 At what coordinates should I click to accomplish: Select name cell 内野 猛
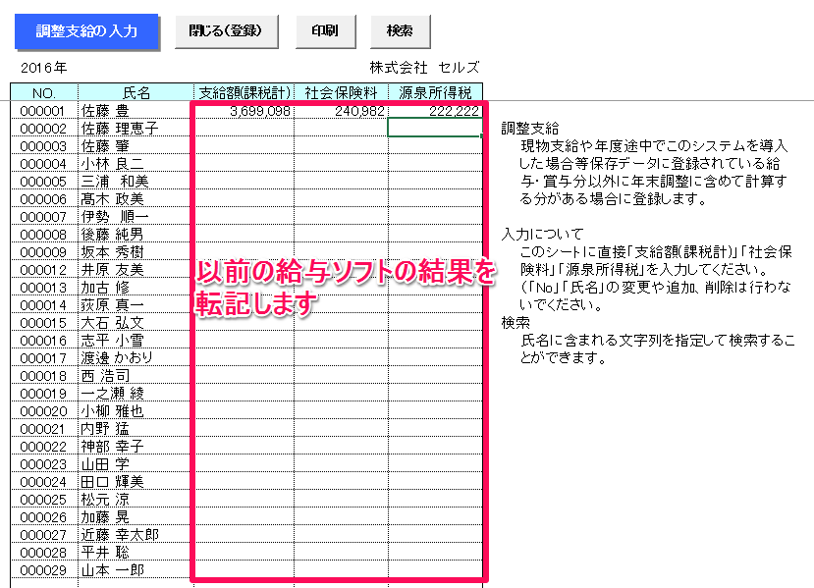click(x=136, y=428)
